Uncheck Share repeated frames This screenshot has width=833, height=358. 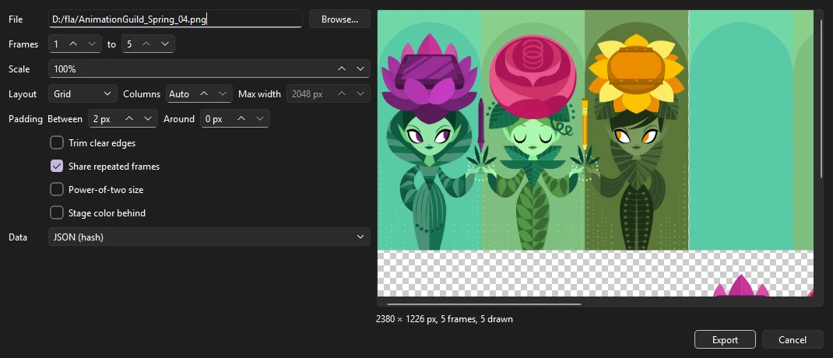pos(57,167)
